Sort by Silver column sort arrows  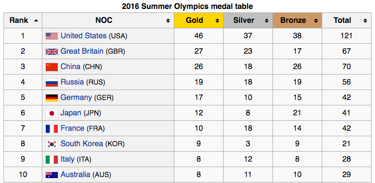[x=266, y=21]
